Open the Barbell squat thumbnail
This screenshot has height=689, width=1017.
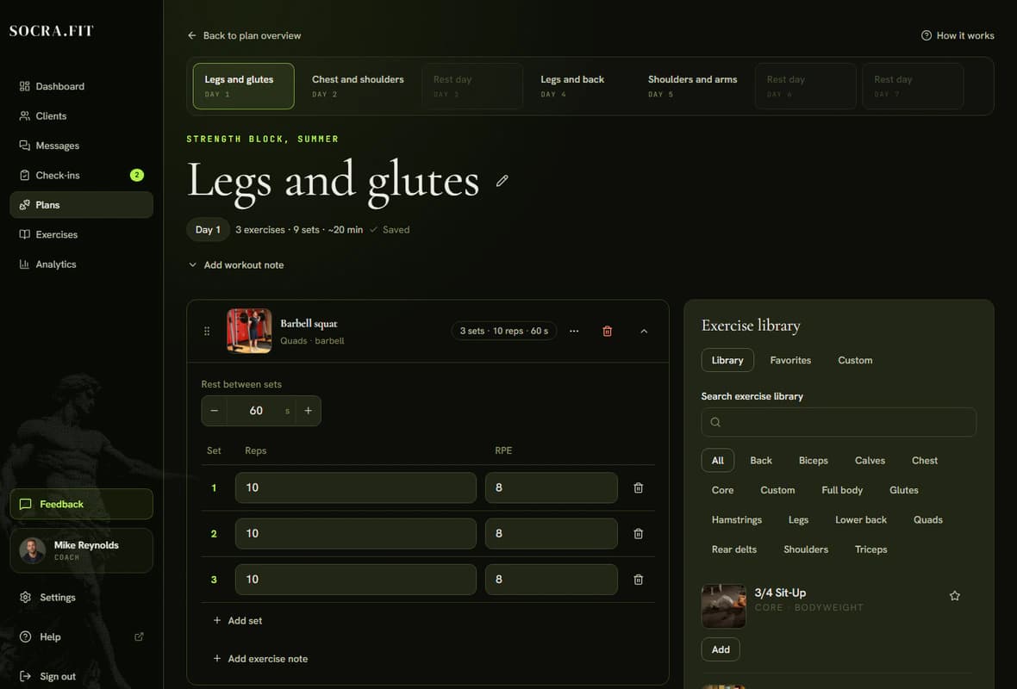point(249,332)
